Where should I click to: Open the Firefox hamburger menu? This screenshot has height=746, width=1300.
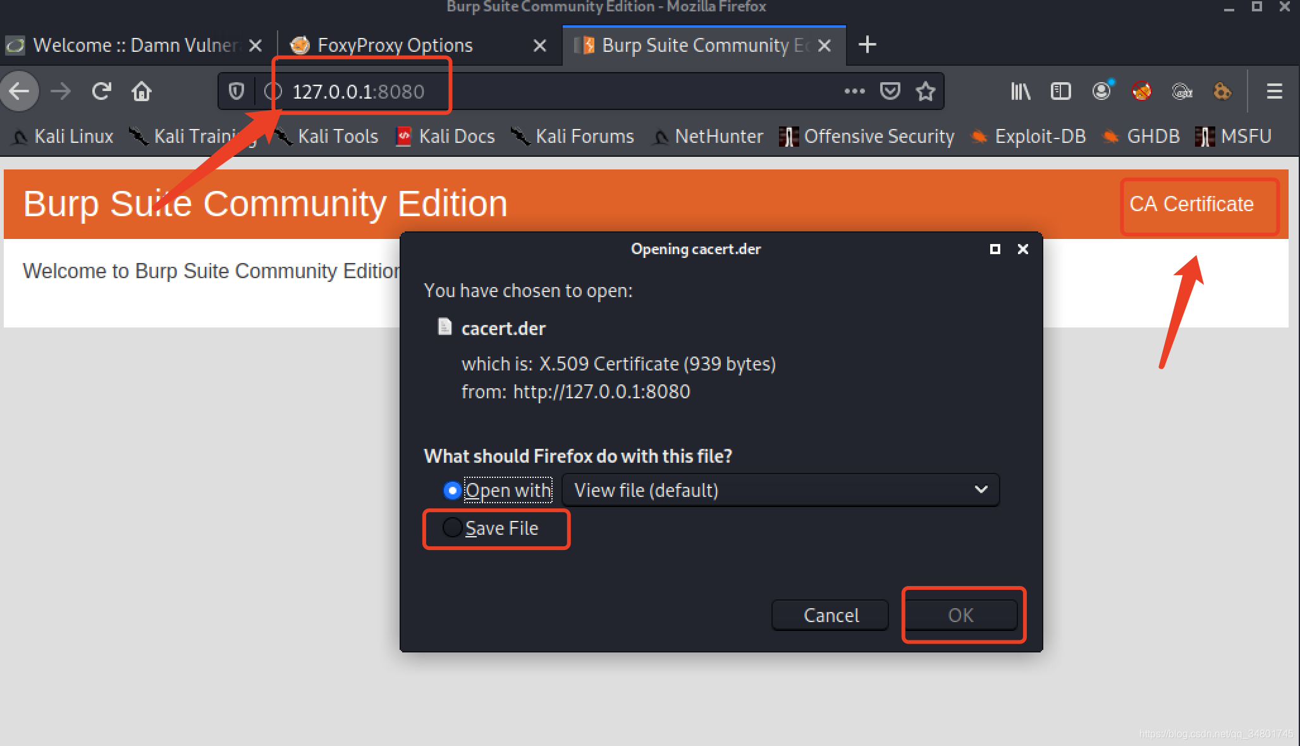click(x=1274, y=92)
